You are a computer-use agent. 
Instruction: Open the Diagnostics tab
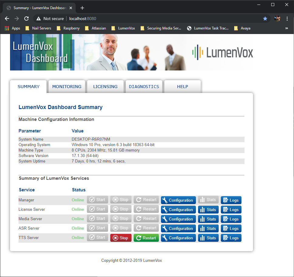tap(144, 87)
